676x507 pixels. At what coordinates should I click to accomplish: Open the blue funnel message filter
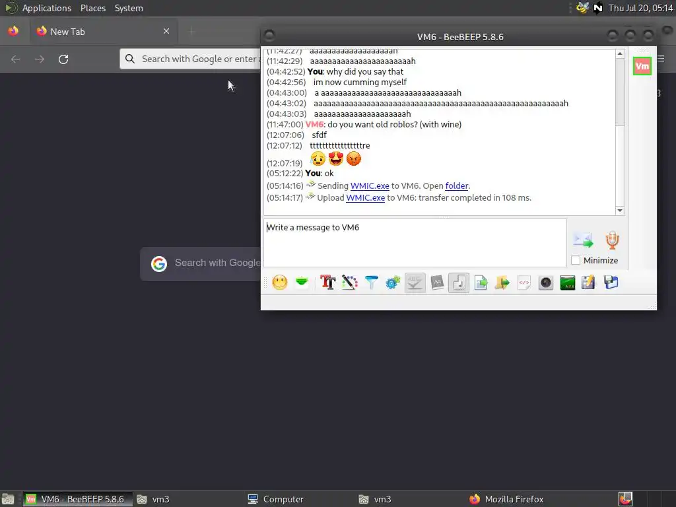tap(371, 283)
